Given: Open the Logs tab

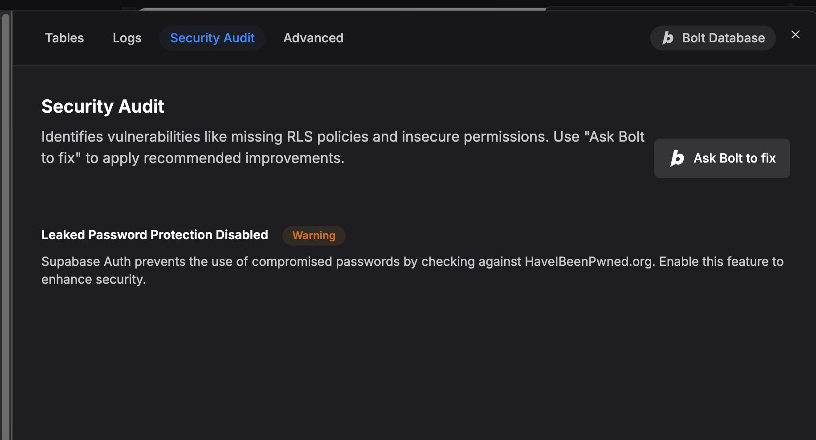Looking at the screenshot, I should (127, 38).
